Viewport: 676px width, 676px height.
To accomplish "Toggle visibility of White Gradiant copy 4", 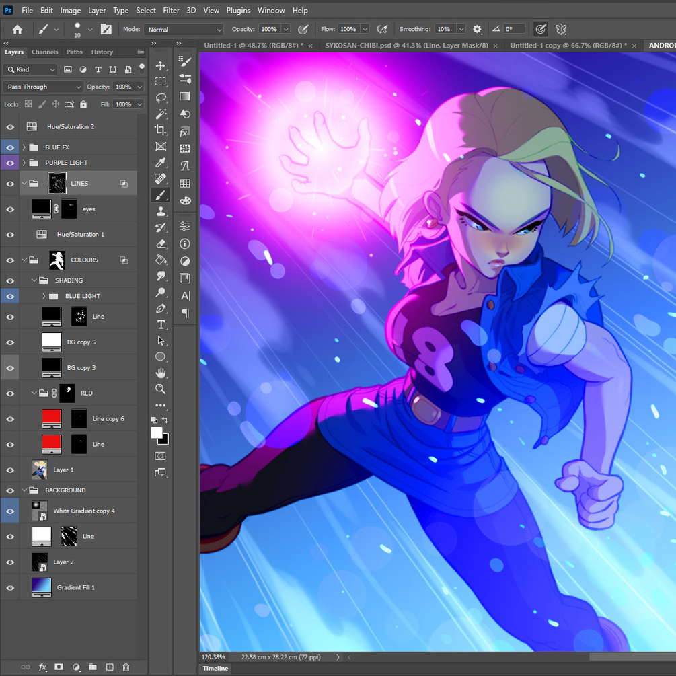I will [x=10, y=511].
